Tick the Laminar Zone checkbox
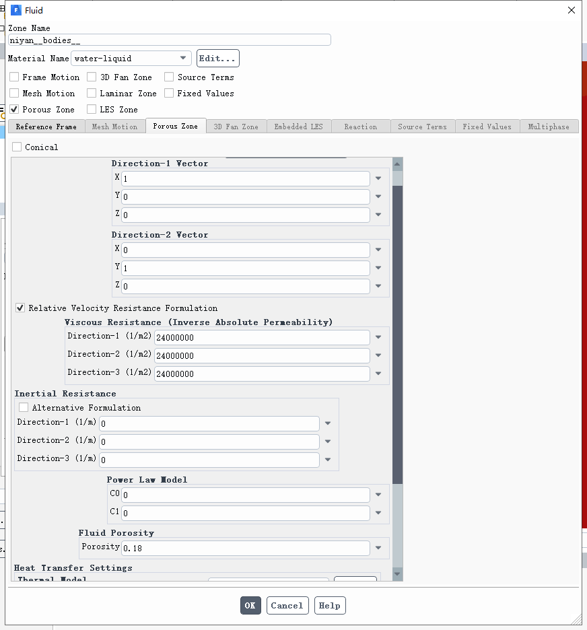 click(92, 93)
